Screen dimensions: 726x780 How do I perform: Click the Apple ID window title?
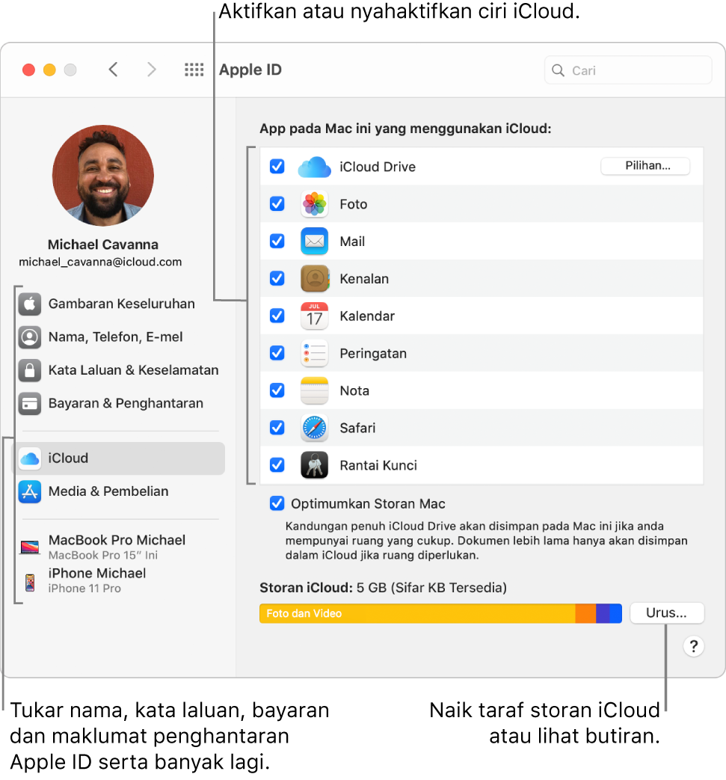click(250, 70)
